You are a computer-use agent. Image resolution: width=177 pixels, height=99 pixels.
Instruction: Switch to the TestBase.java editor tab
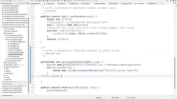click(x=73, y=4)
